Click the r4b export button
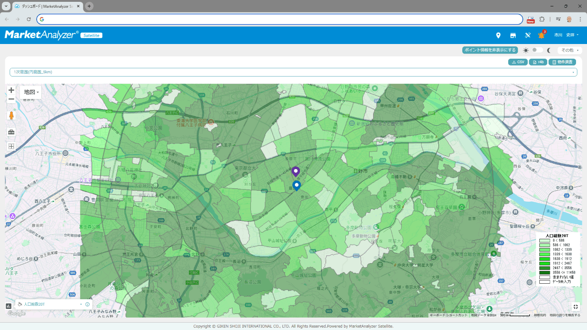 pyautogui.click(x=538, y=62)
